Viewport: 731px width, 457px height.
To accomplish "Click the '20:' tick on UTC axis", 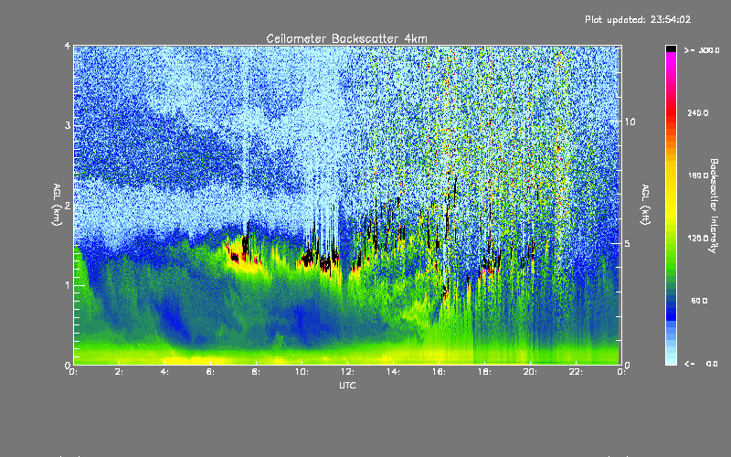I will click(530, 372).
